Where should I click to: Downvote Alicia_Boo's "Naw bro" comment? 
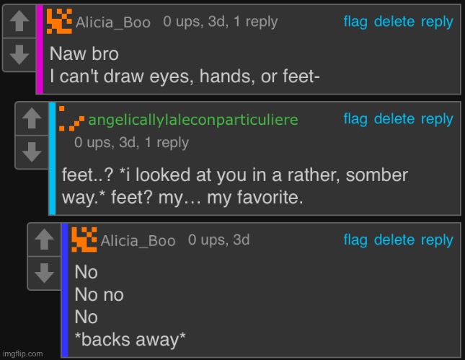coord(20,53)
